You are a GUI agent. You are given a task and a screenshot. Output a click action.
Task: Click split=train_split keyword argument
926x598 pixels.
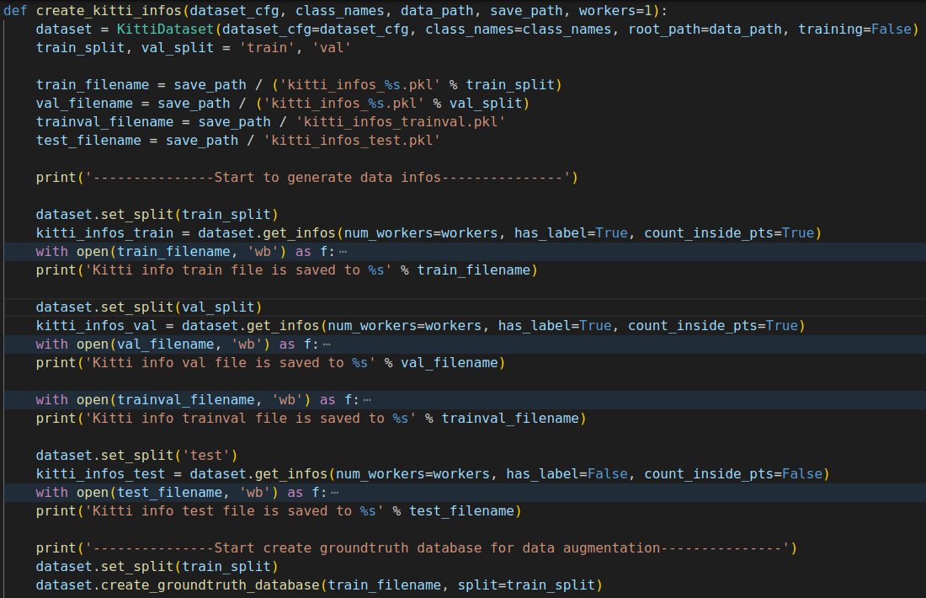coord(526,585)
